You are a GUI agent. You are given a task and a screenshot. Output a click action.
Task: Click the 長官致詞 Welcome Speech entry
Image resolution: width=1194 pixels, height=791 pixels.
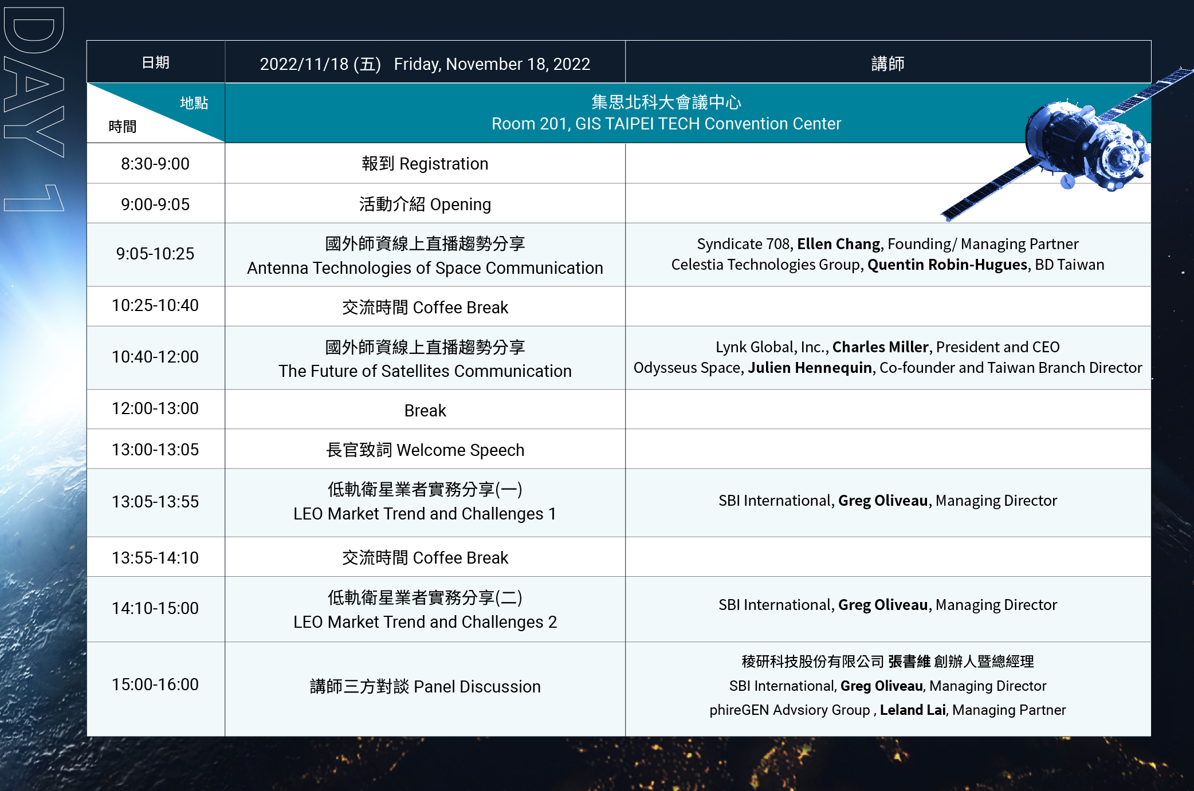(425, 450)
